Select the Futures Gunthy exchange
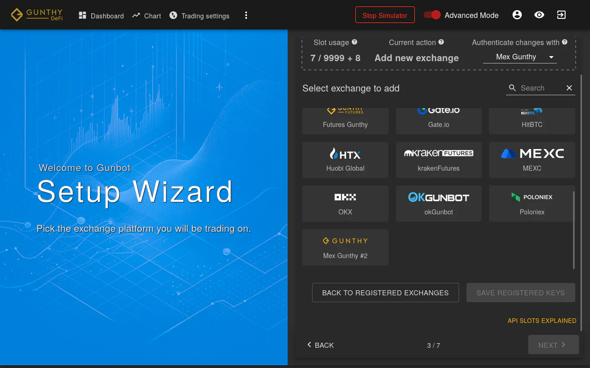 [x=345, y=121]
